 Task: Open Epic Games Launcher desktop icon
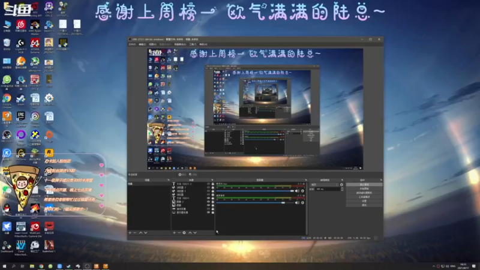pos(21,119)
